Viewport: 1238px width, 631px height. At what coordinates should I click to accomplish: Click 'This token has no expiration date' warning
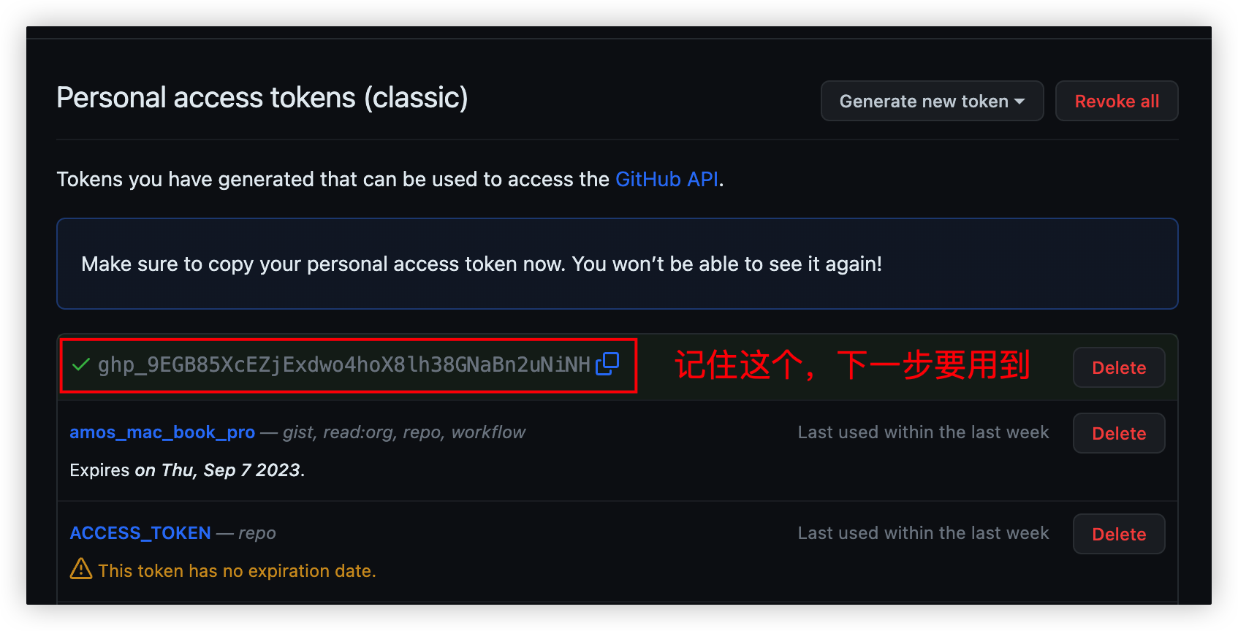[x=237, y=571]
